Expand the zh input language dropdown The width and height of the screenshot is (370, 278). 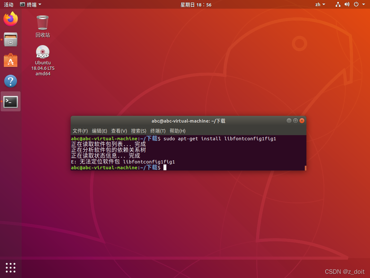320,5
